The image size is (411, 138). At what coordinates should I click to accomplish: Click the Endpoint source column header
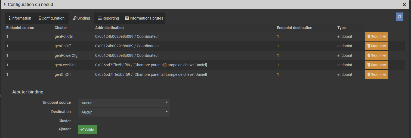click(20, 28)
